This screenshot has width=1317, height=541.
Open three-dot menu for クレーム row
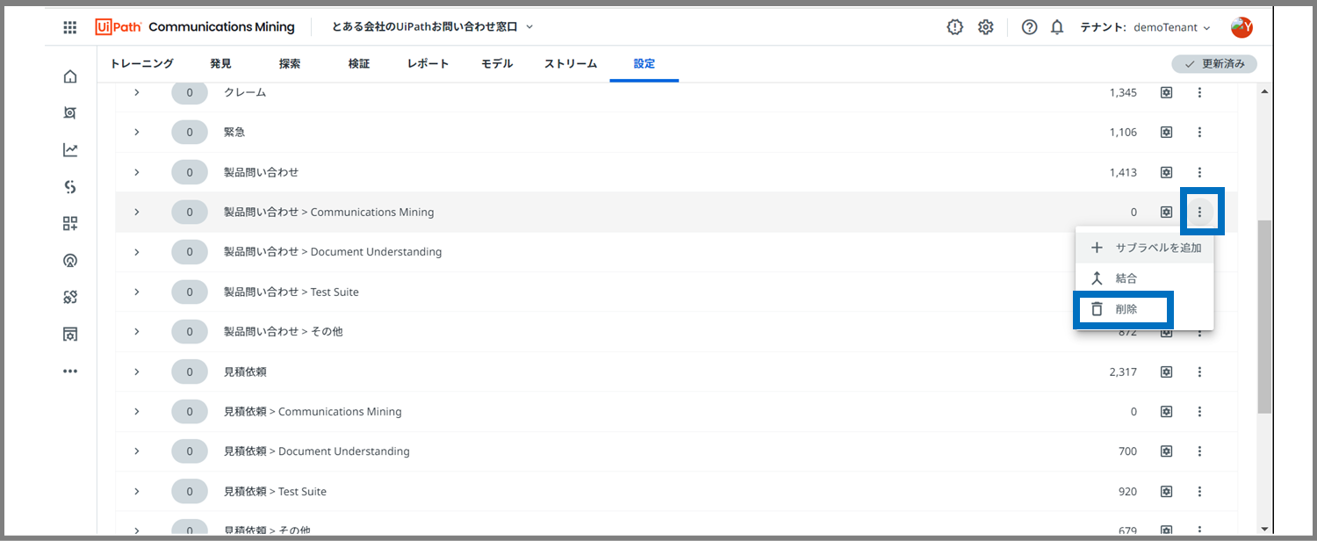tap(1199, 92)
